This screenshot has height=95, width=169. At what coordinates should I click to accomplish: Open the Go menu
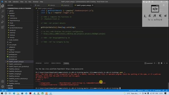pyautogui.click(x=26, y=2)
